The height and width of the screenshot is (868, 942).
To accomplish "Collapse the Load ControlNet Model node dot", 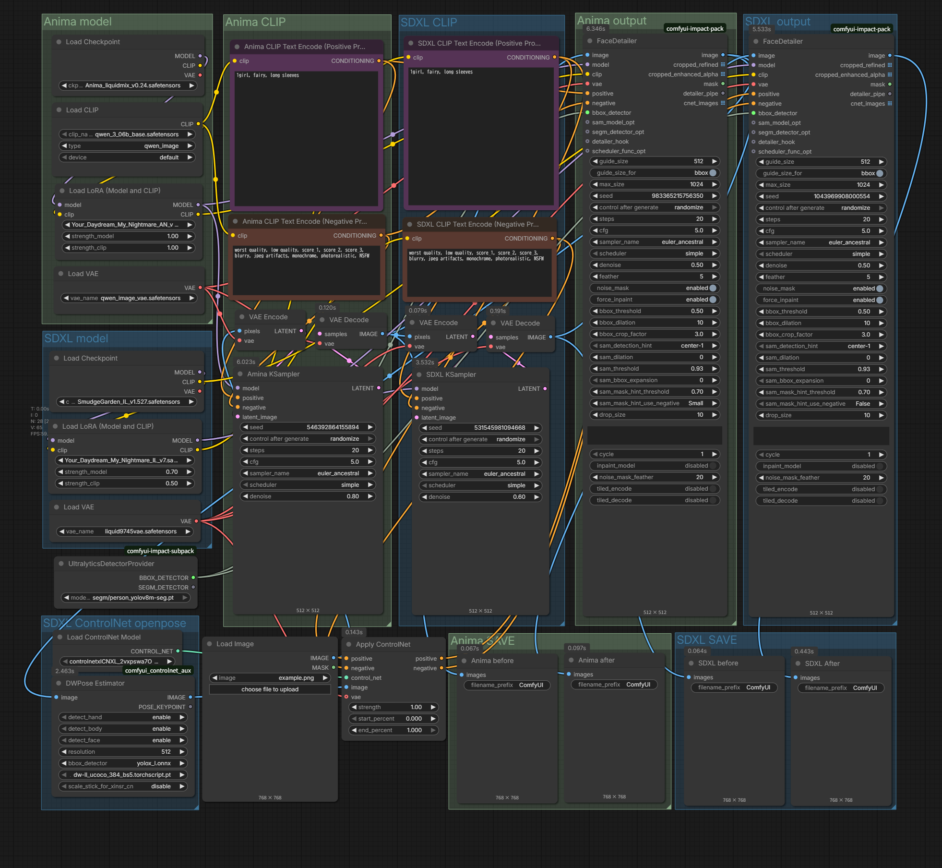I will click(x=60, y=637).
